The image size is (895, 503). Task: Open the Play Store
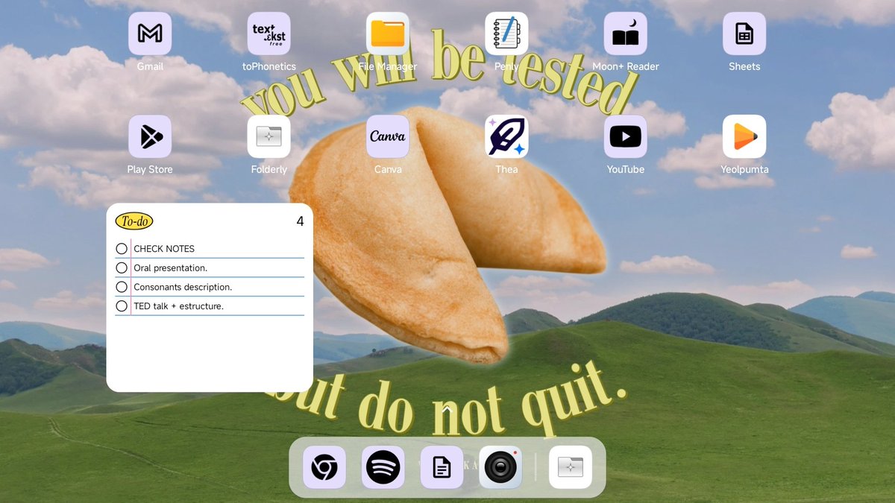pyautogui.click(x=150, y=136)
